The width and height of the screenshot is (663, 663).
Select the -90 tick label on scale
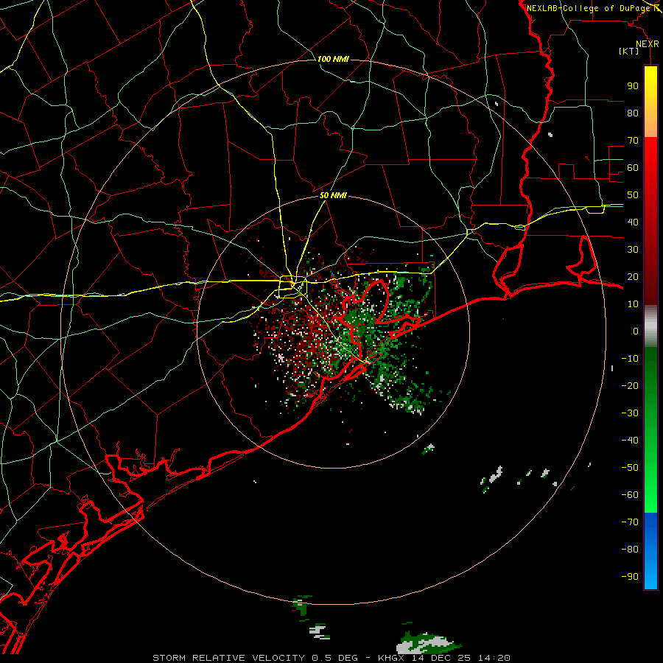[630, 577]
